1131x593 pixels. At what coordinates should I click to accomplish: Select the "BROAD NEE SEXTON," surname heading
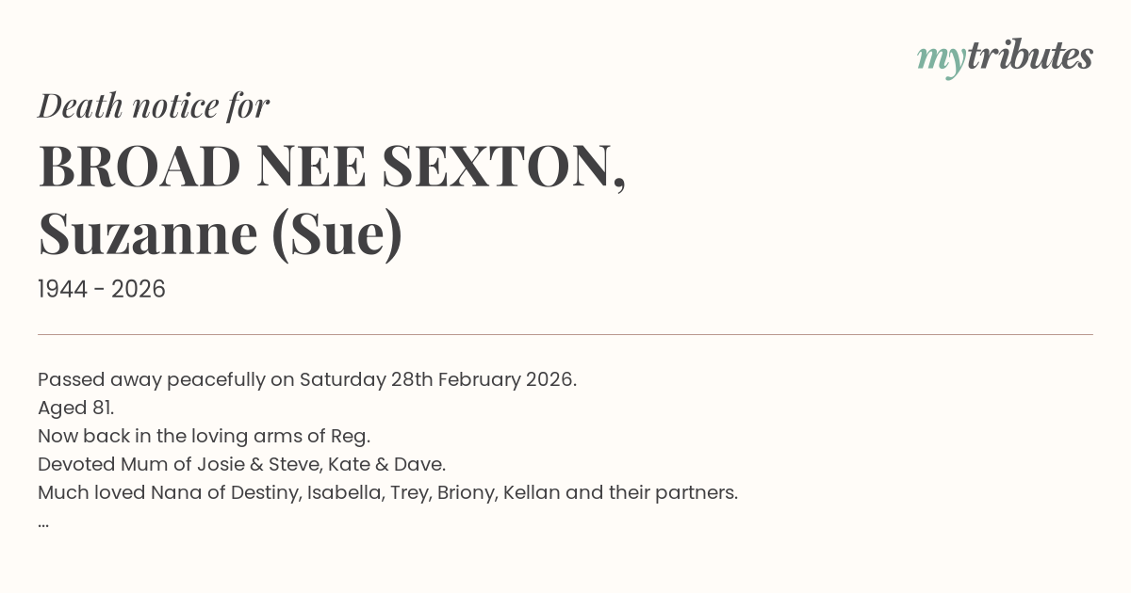click(x=332, y=167)
